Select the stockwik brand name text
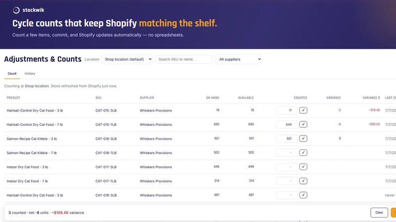Image resolution: width=396 pixels, height=222 pixels. [x=33, y=10]
